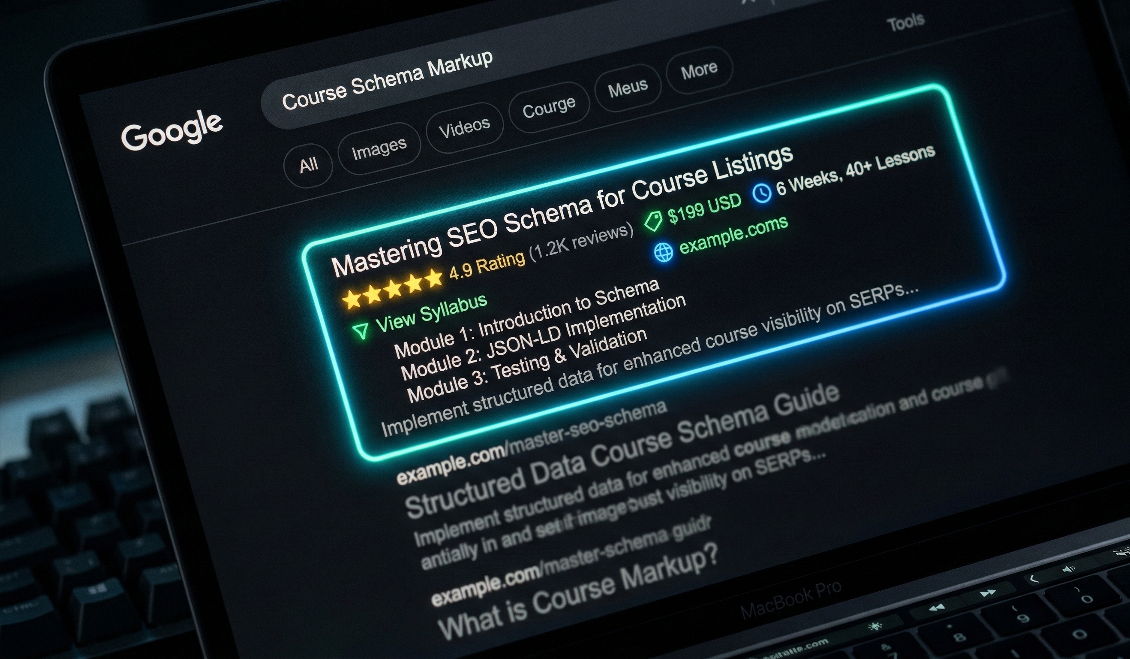Open the example.com/master-seo-schema URL

[532, 443]
